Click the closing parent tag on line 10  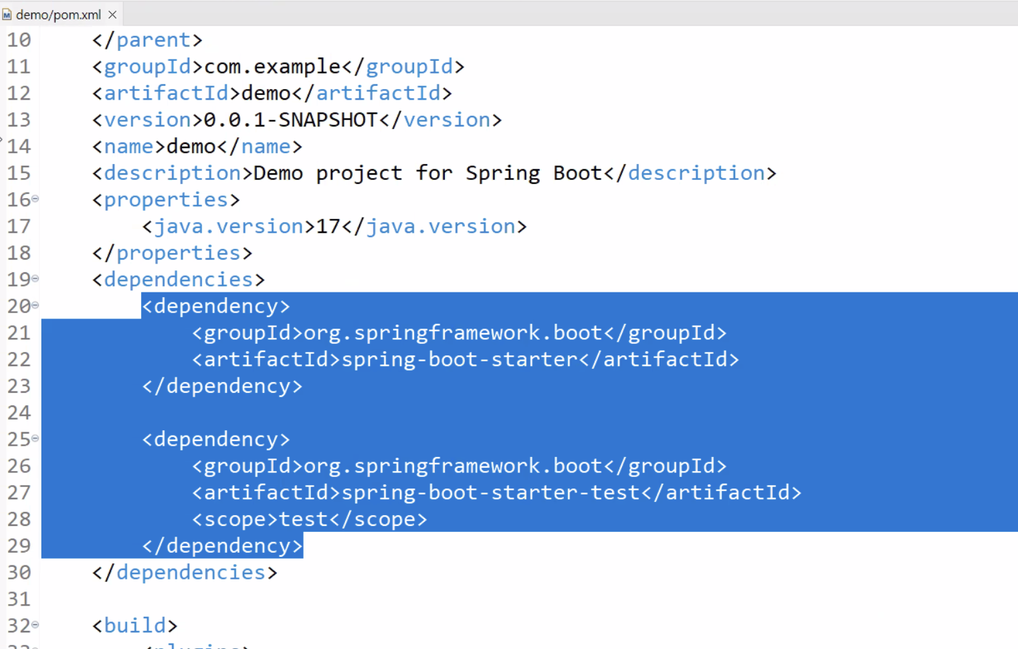(x=147, y=40)
